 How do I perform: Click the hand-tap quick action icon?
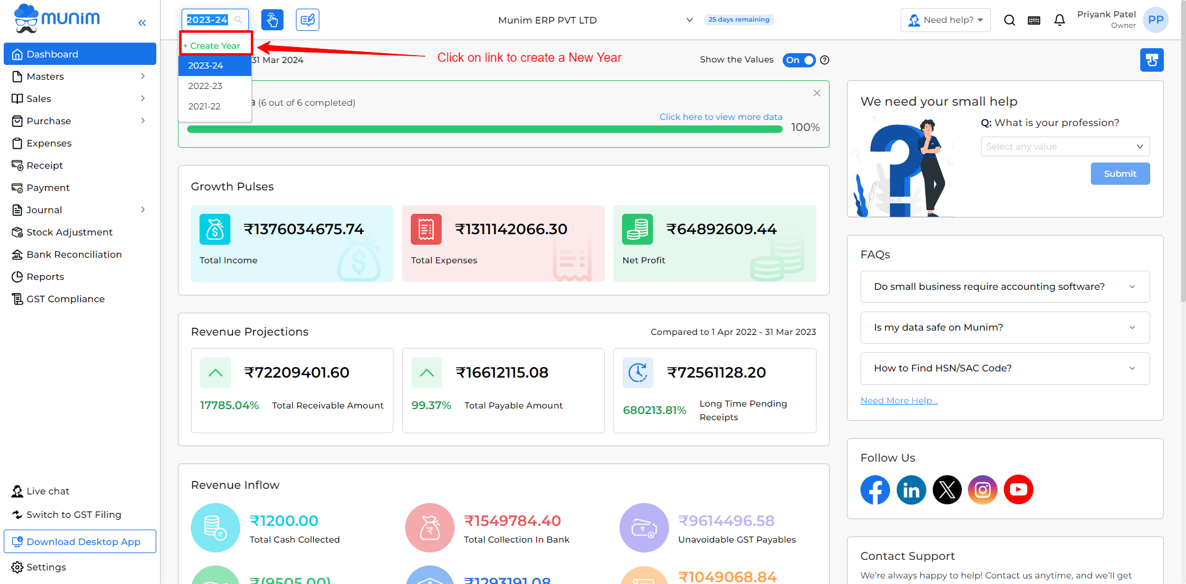272,19
